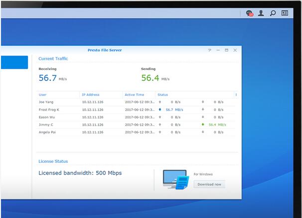302x218 pixels.
Task: Click Jimmy C's green download arrow
Action: click(203, 125)
